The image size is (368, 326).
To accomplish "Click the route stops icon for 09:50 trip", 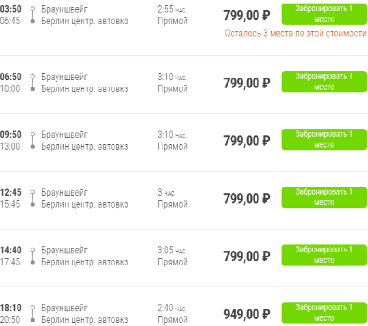I will click(x=32, y=140).
